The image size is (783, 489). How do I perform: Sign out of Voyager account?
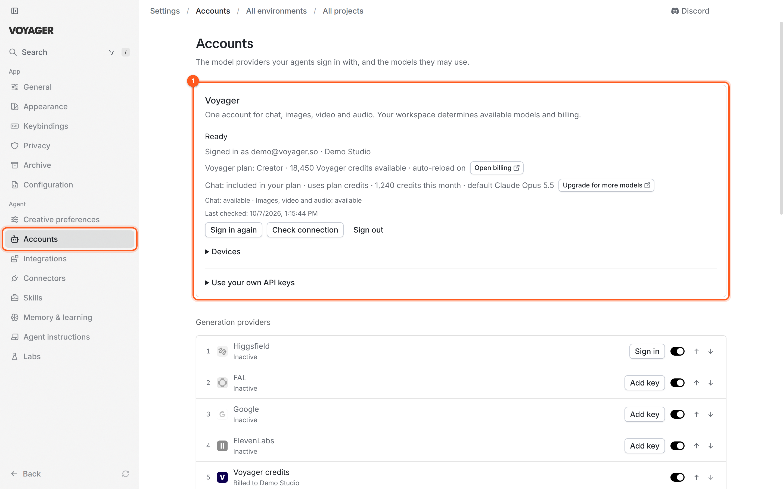(x=368, y=230)
